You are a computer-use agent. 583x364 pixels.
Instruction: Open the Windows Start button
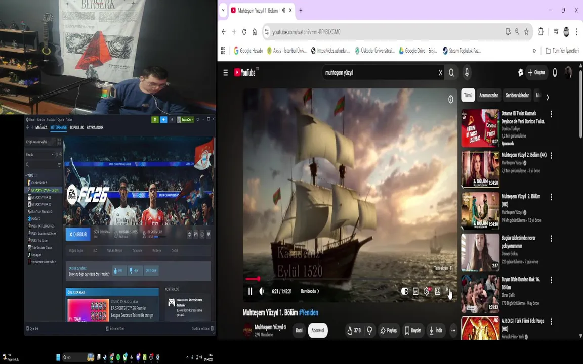pyautogui.click(x=58, y=357)
